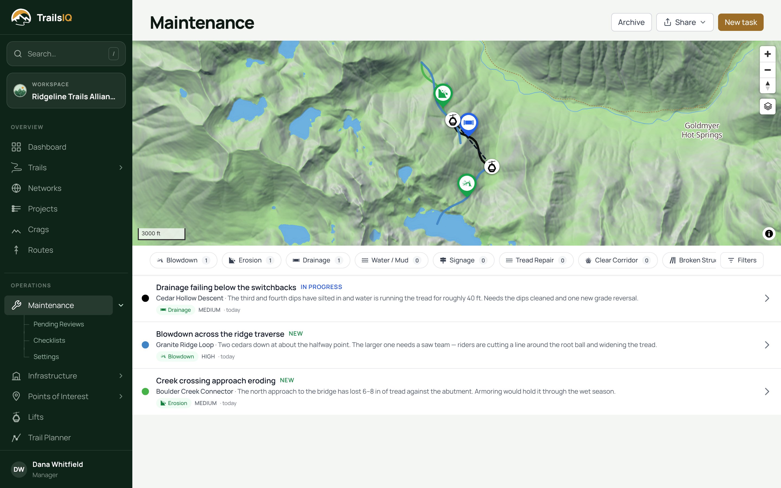Toggle the Erosion category filter

(251, 260)
